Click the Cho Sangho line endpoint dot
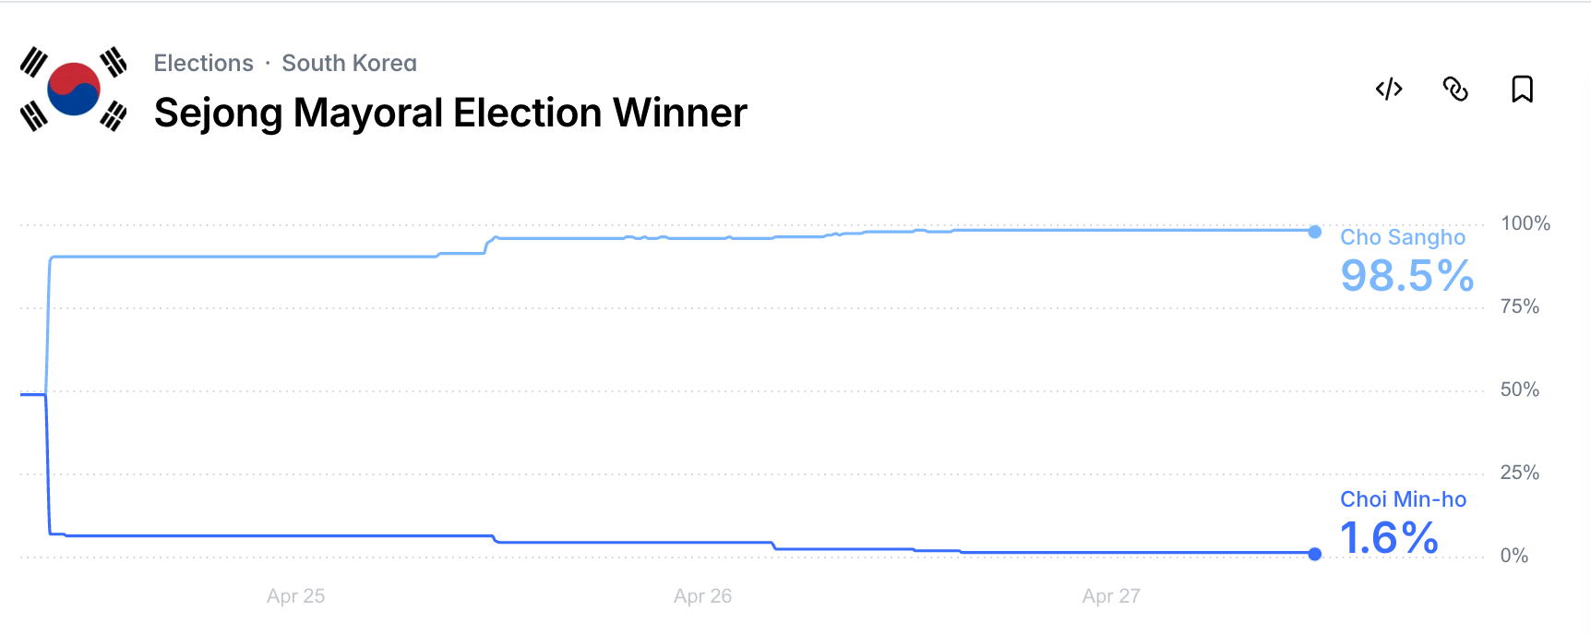The image size is (1591, 635). click(1315, 232)
